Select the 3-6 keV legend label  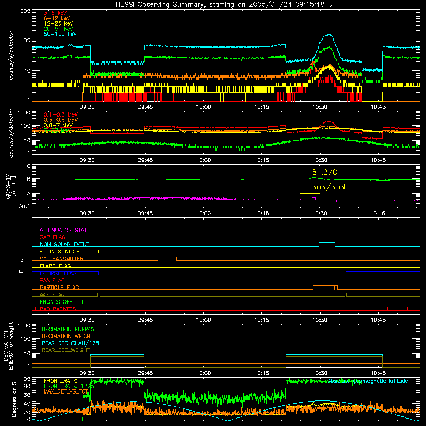pyautogui.click(x=55, y=13)
